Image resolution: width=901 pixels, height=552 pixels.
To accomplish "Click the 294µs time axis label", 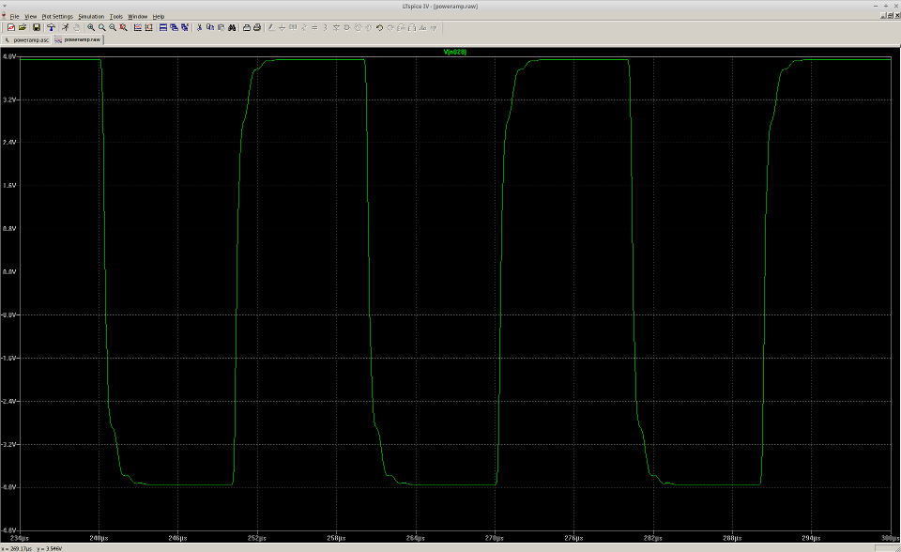I will point(811,538).
